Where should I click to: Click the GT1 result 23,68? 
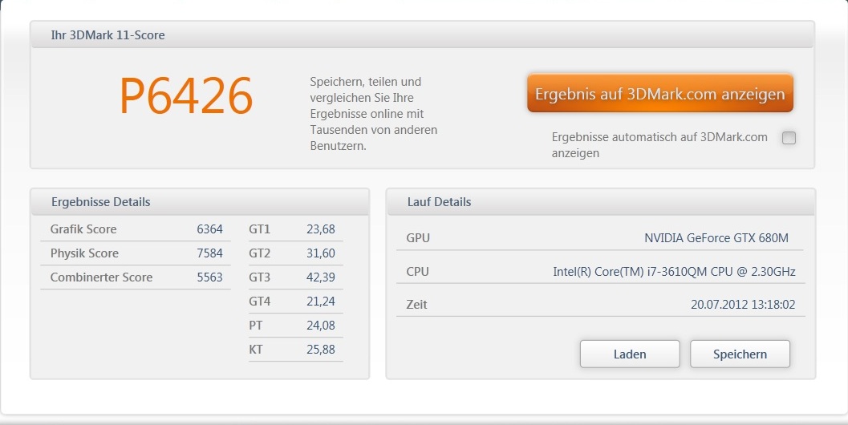tap(321, 229)
